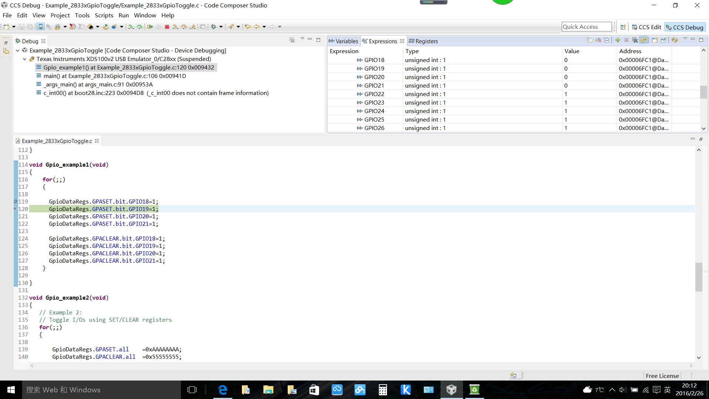Click the Free License status link
The height and width of the screenshot is (399, 709).
click(x=662, y=376)
